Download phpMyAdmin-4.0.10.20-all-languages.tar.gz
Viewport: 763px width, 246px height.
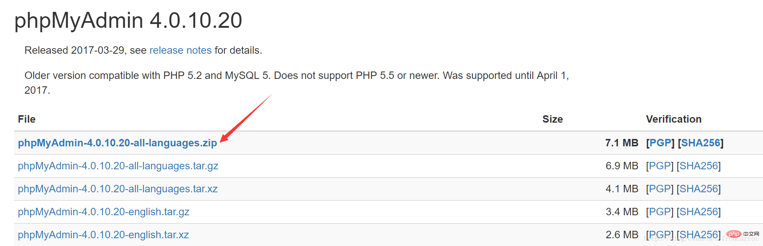point(118,166)
